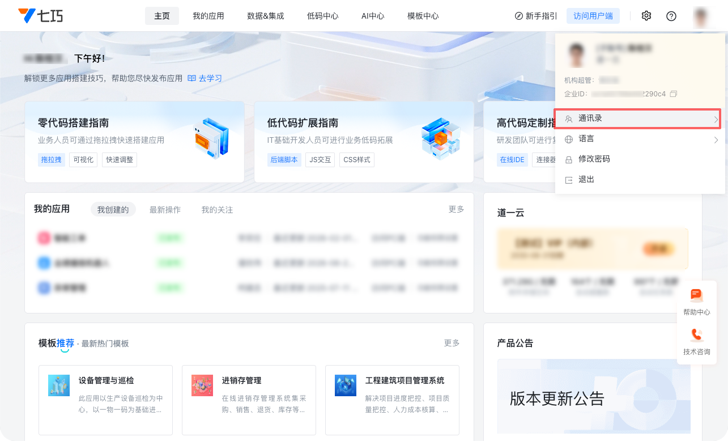
Task: Click 更多 in 我的应用 section
Action: [457, 209]
